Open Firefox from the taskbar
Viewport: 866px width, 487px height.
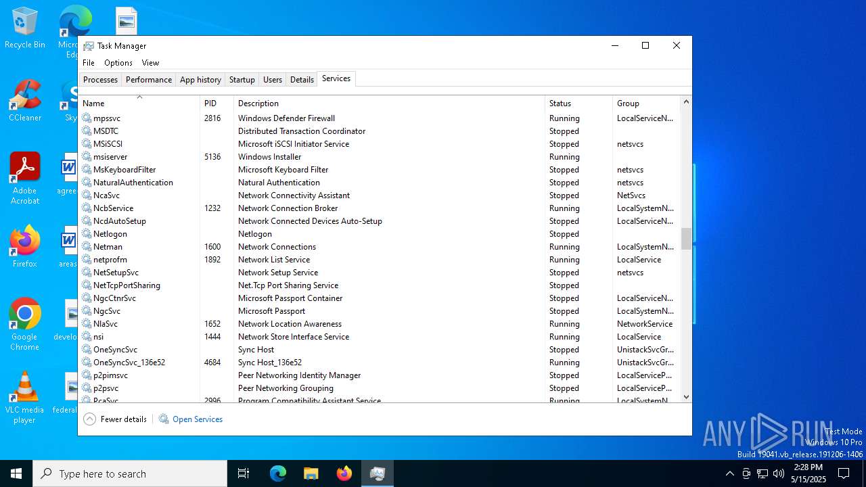(344, 473)
